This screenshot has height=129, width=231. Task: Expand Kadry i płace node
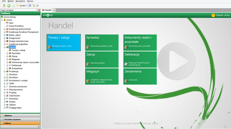[4, 35]
